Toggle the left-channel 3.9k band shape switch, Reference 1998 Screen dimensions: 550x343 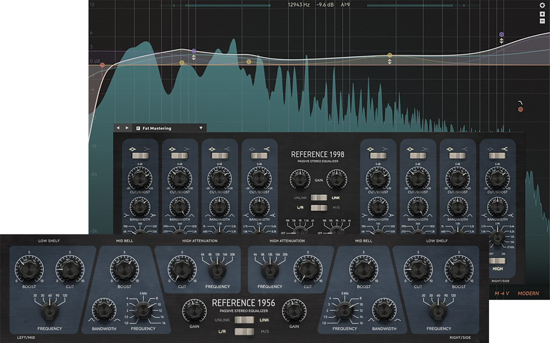tap(259, 156)
